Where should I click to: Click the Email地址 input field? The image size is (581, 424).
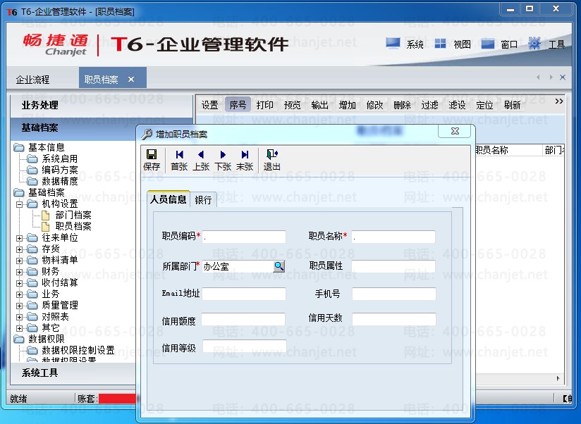coord(244,294)
